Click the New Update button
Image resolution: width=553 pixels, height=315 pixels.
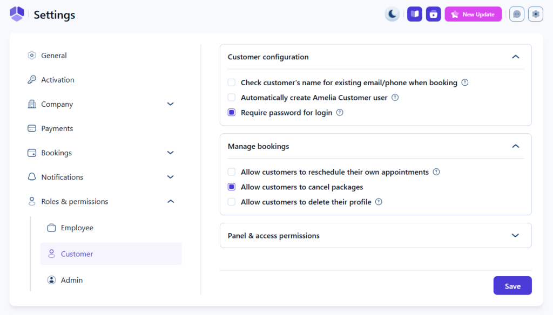[473, 14]
